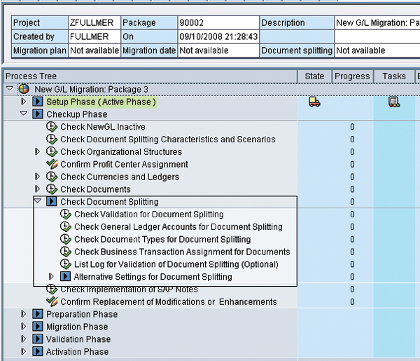The height and width of the screenshot is (361, 420).
Task: Click the Process Tree column header
Action: [31, 76]
